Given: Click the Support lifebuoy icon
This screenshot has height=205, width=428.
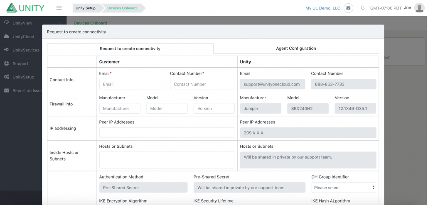Looking at the screenshot, I should tap(7, 63).
